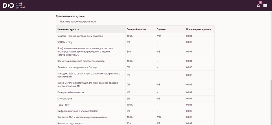272x125 pixels.
Task: Click the Время прохождения column header
Action: [x=199, y=29]
